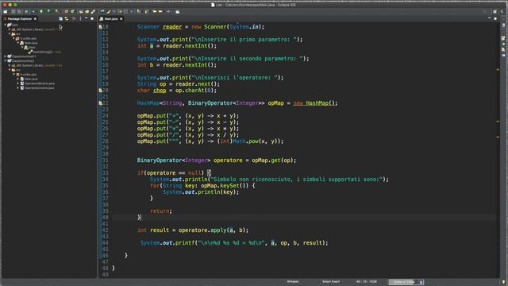Collapse it.unibs.eps package under Calc
Screen dimensions: 508x286
click(x=14, y=38)
